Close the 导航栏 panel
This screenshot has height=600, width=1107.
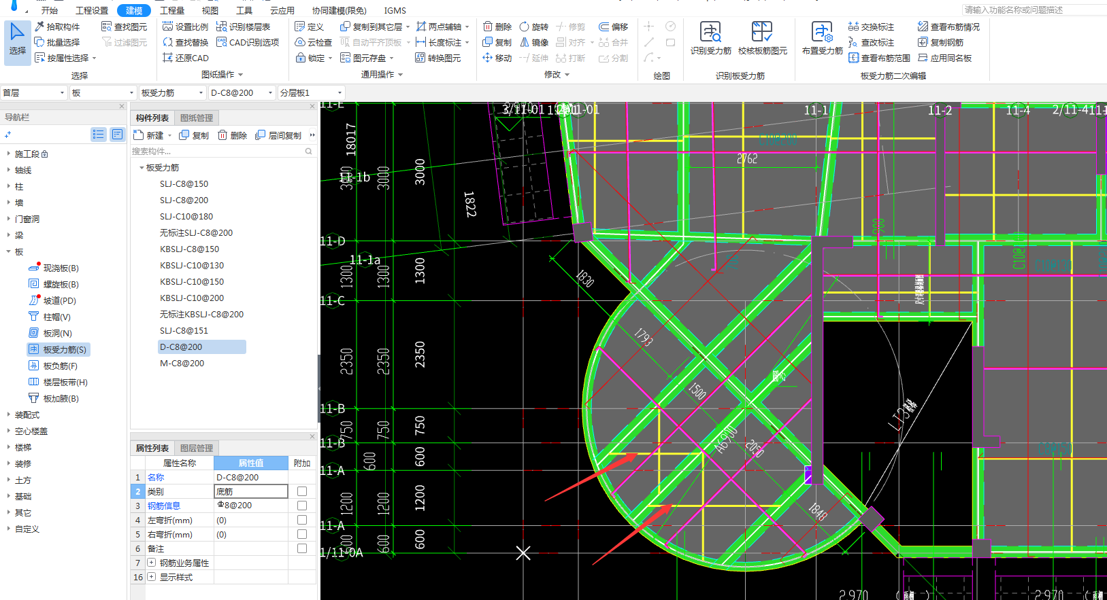coord(122,106)
